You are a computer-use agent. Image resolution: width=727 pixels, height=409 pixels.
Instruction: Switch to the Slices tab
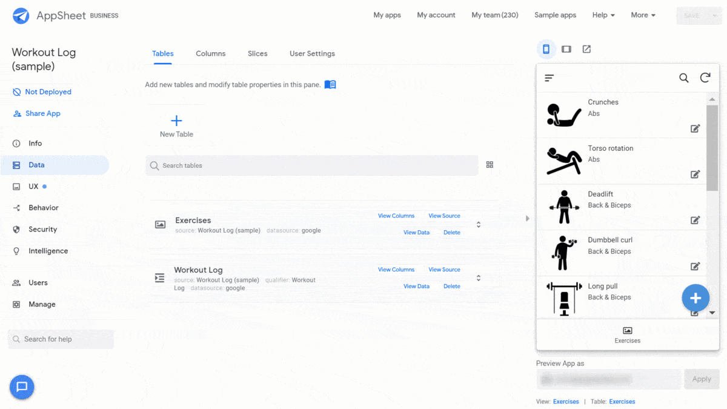click(257, 53)
